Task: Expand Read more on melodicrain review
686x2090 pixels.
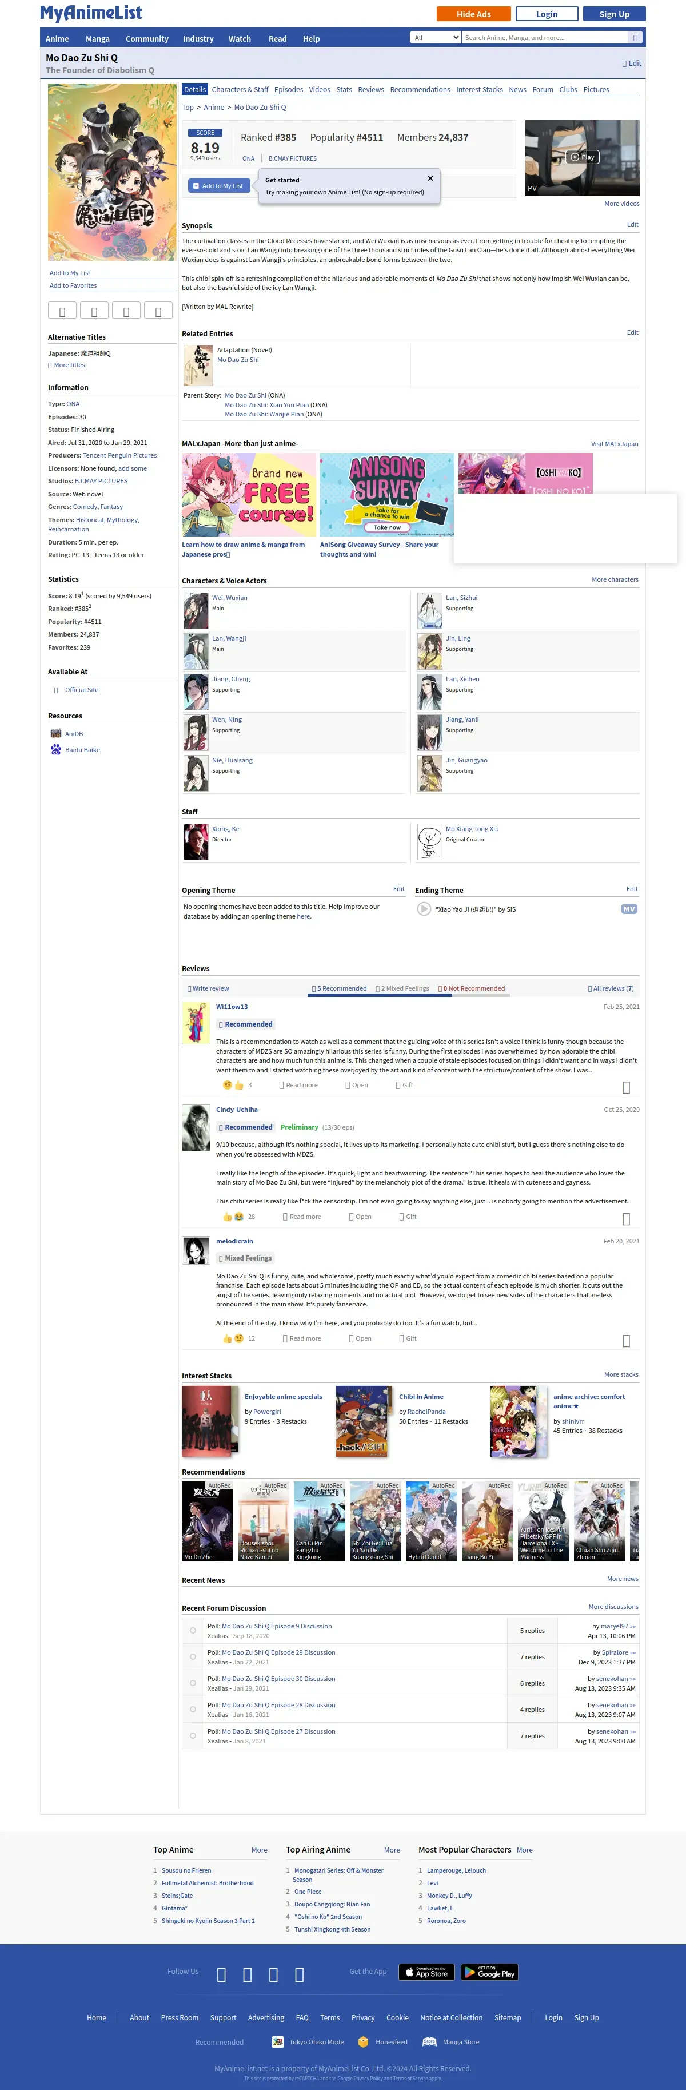Action: click(x=302, y=1338)
